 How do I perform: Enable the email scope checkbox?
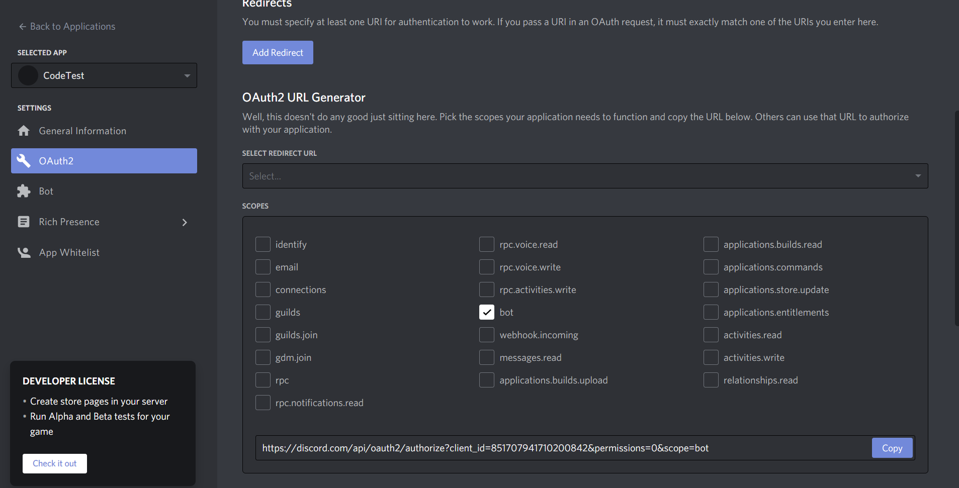click(263, 267)
